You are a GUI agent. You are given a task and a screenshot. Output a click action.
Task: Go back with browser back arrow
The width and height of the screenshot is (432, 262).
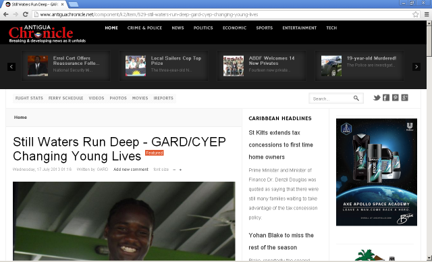[6, 14]
